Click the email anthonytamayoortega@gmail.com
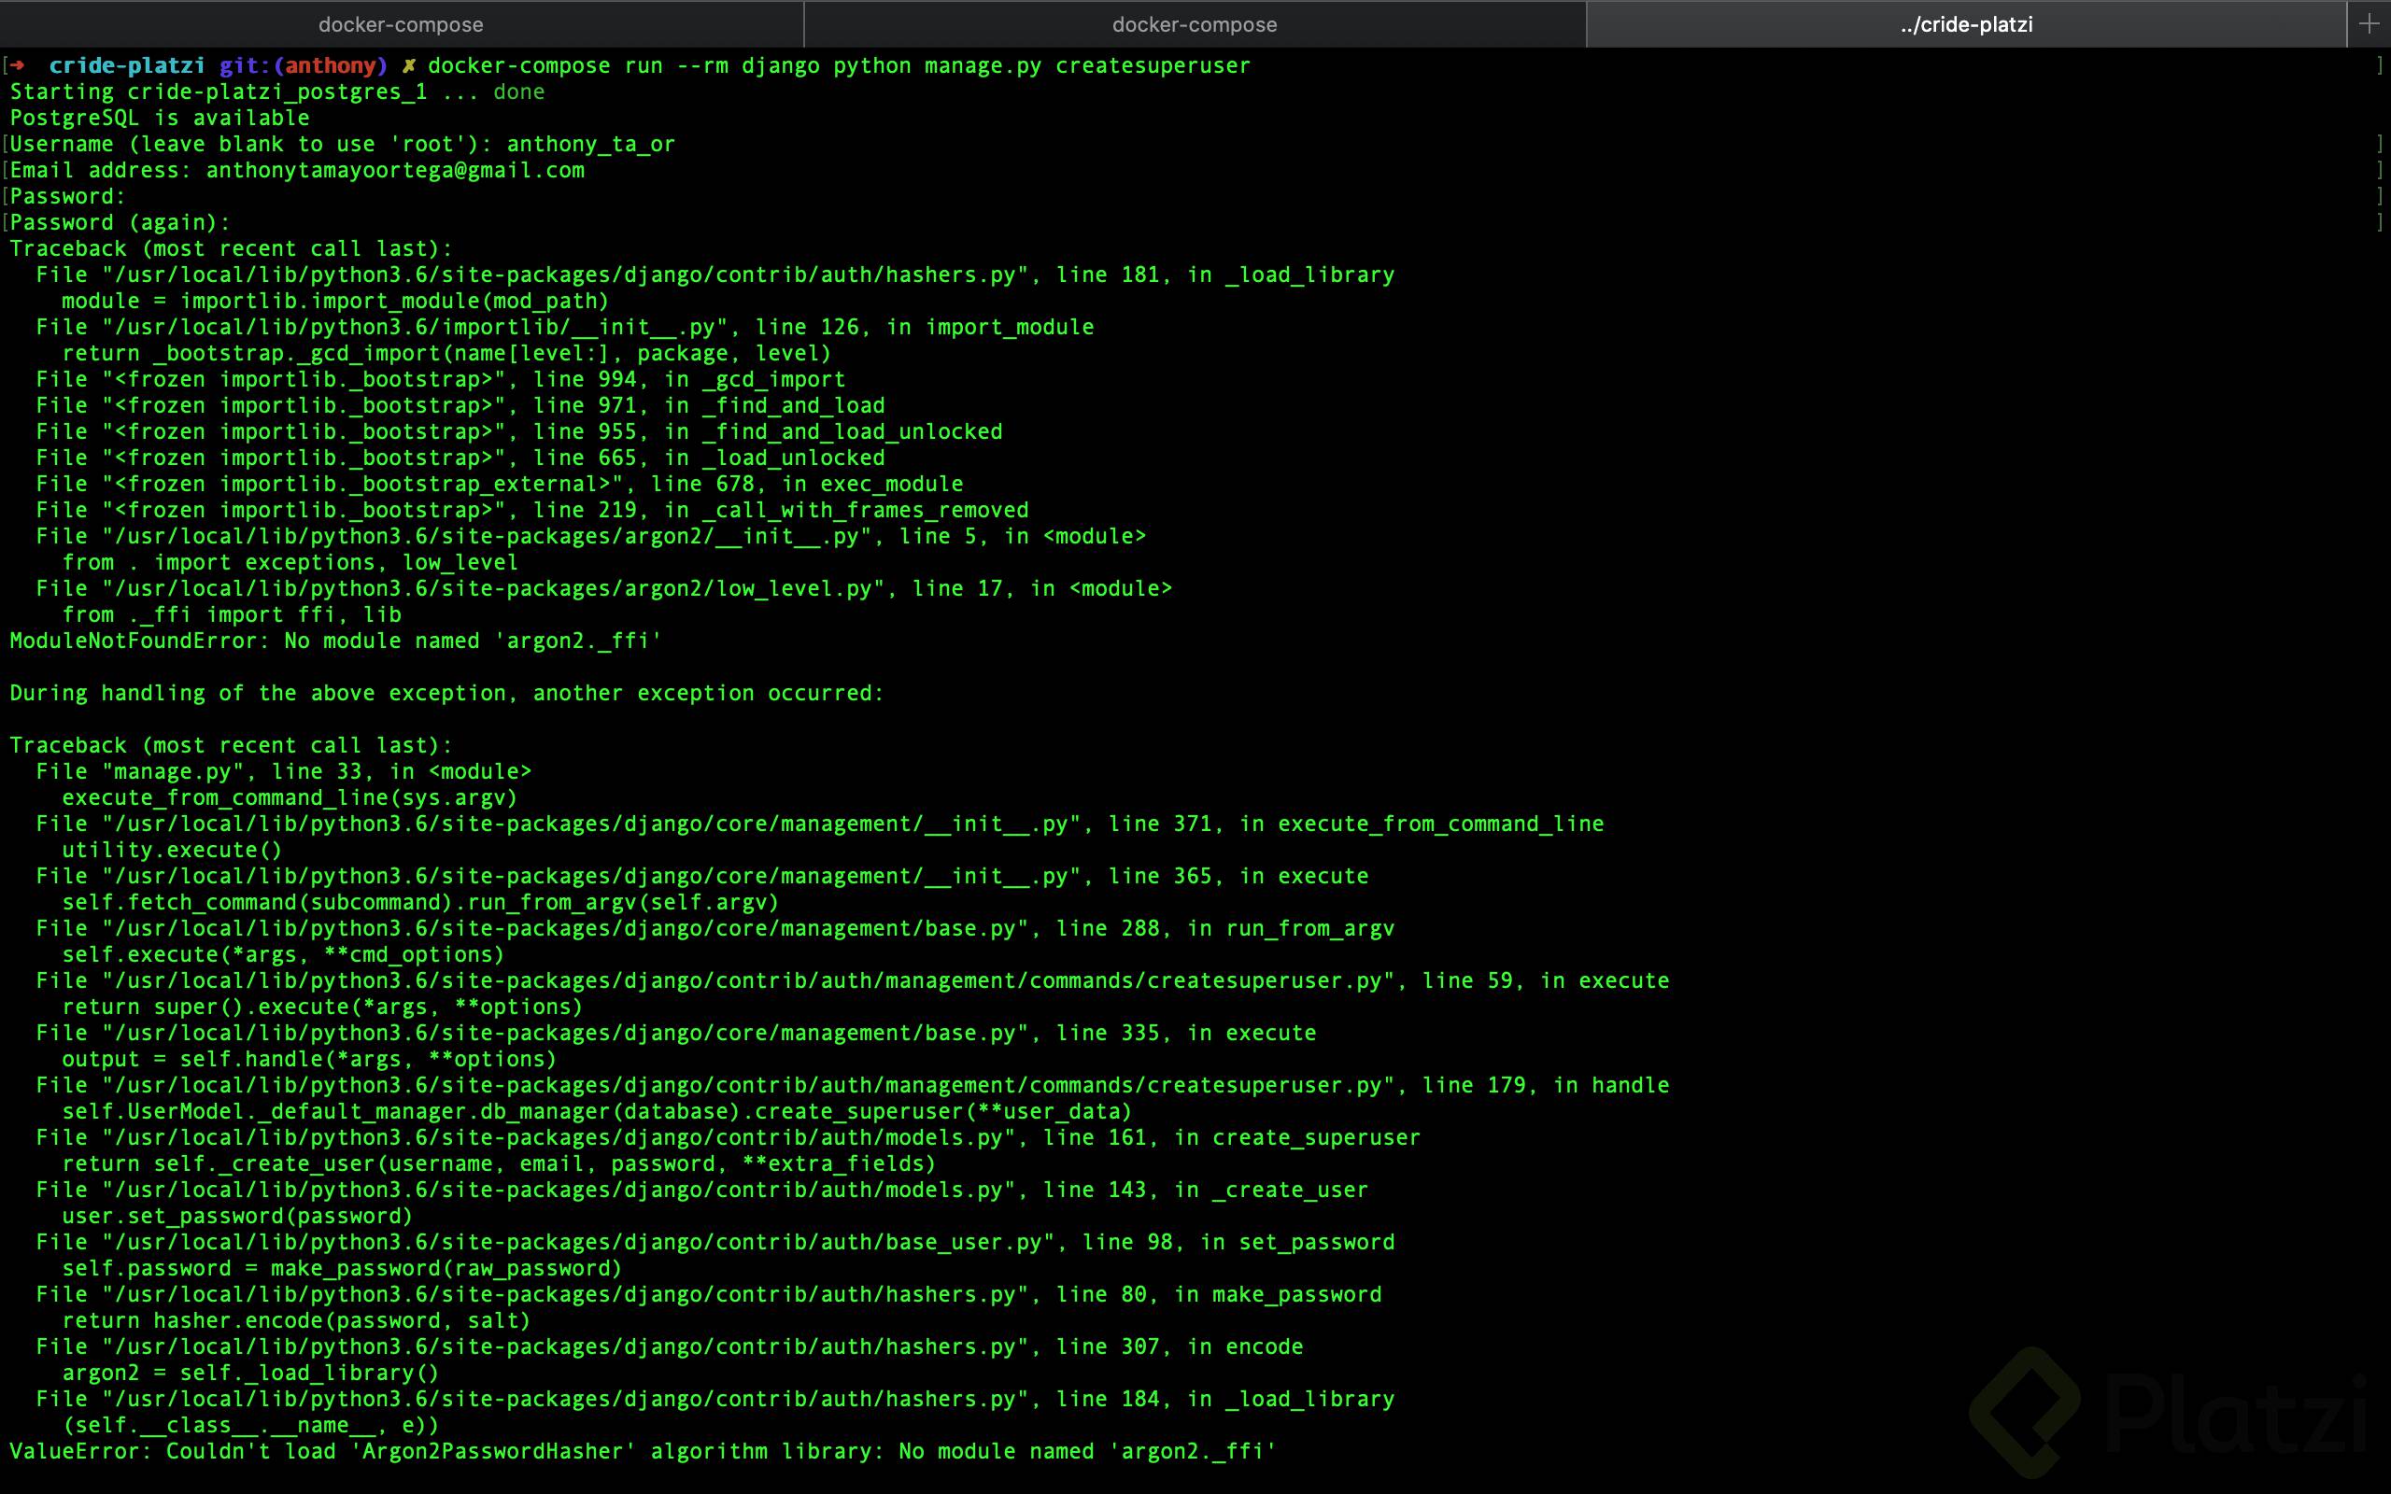 [x=395, y=170]
